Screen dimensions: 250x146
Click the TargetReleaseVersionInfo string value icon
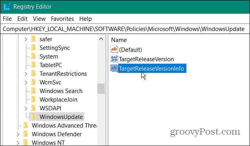coord(114,68)
